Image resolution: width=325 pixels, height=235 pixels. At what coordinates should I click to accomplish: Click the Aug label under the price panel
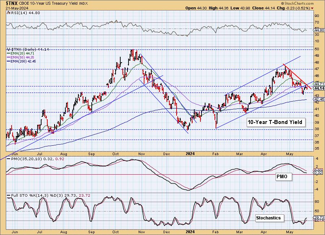[x=64, y=154]
